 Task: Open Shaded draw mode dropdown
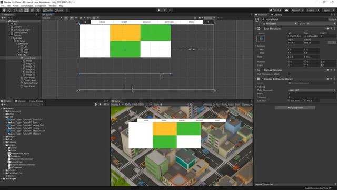click(52, 18)
